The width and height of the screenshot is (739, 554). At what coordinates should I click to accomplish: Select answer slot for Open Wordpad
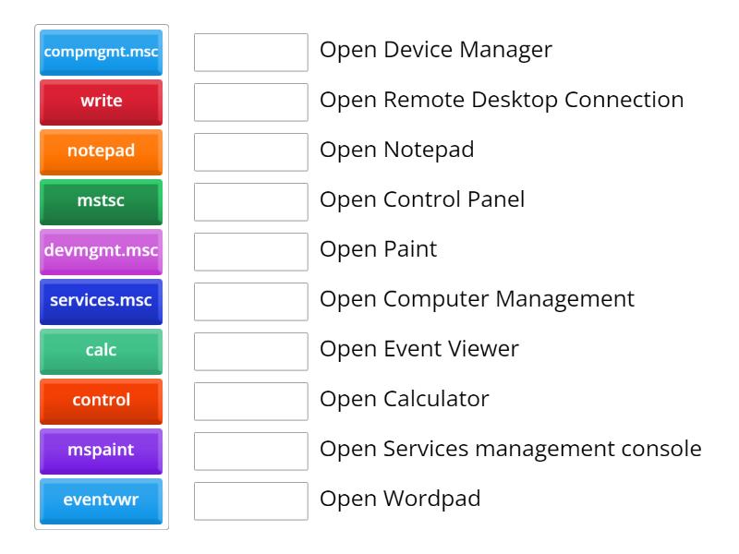point(251,501)
